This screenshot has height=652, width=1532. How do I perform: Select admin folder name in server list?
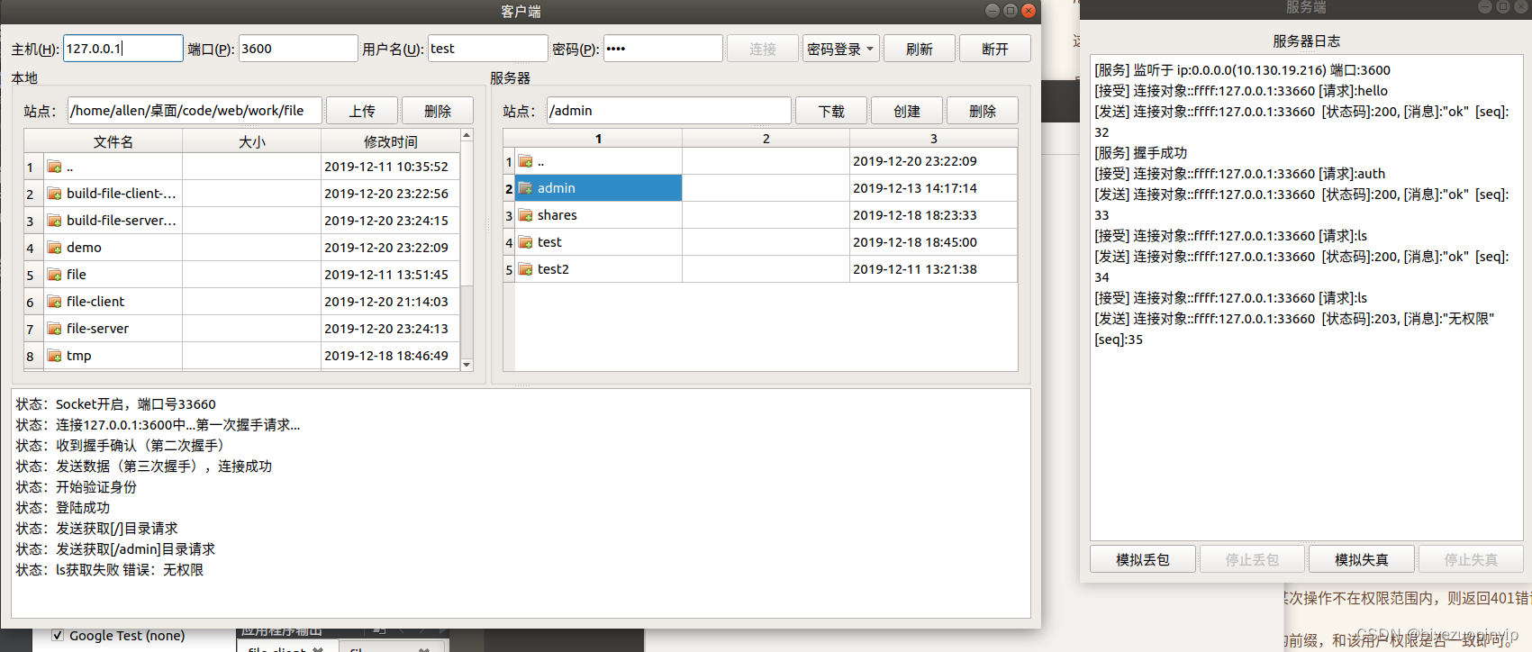coord(556,188)
